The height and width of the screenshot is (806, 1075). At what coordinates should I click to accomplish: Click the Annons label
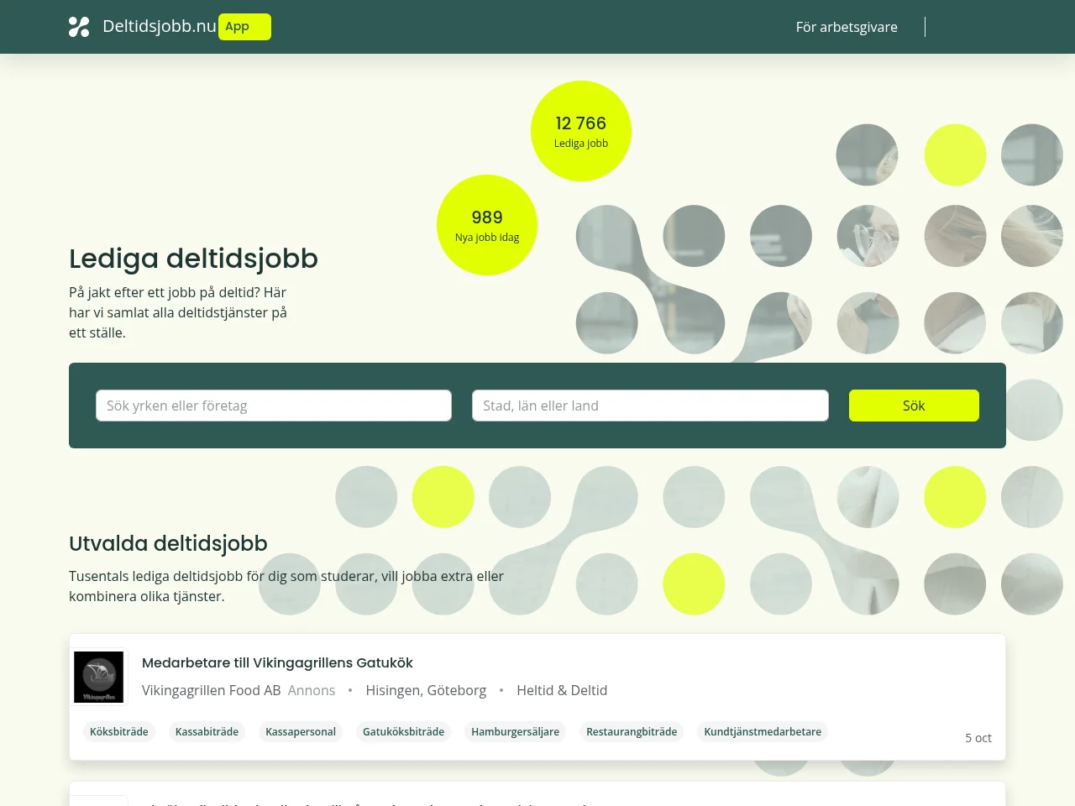point(312,690)
